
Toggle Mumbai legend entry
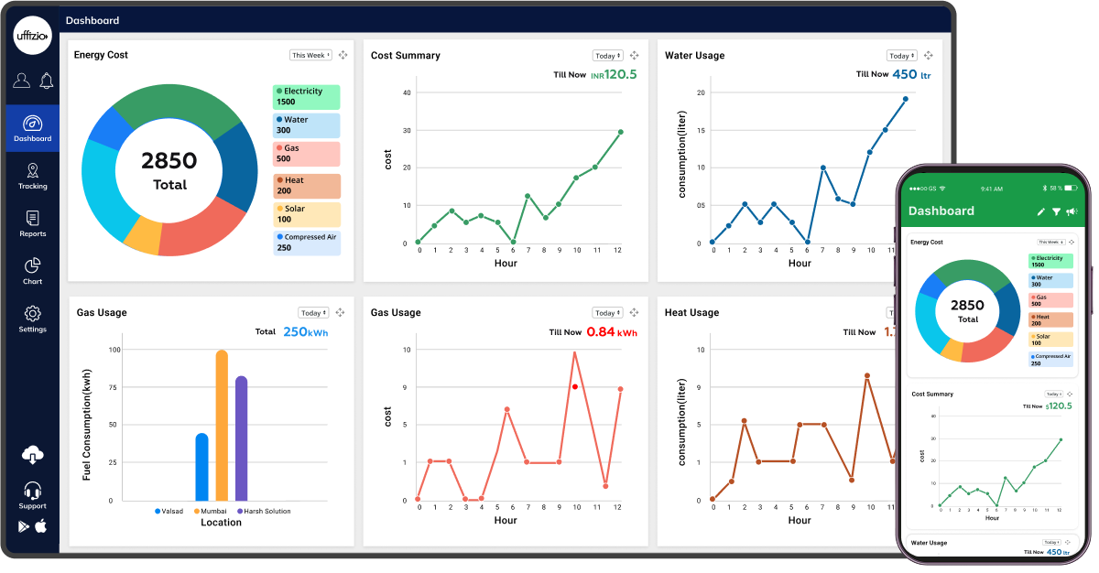click(x=209, y=512)
